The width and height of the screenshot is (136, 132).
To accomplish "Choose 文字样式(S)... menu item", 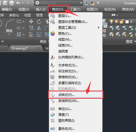I will [76, 65].
